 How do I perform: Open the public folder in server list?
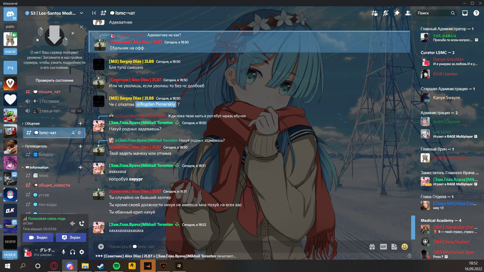pos(10,26)
